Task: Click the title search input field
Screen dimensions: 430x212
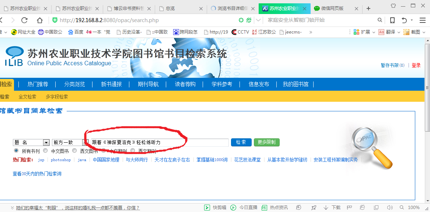Action: [x=158, y=142]
